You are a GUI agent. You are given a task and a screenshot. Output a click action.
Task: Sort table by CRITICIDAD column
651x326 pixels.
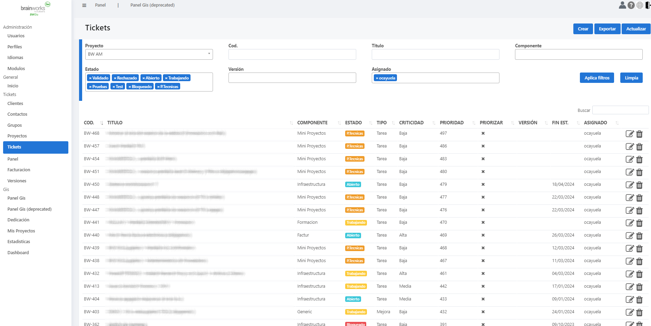point(417,123)
